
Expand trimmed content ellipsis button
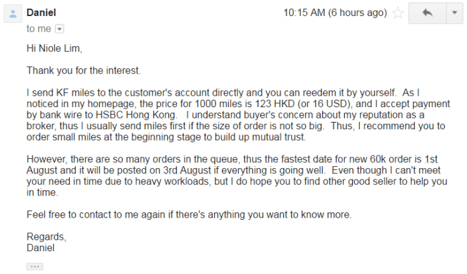pos(35,266)
